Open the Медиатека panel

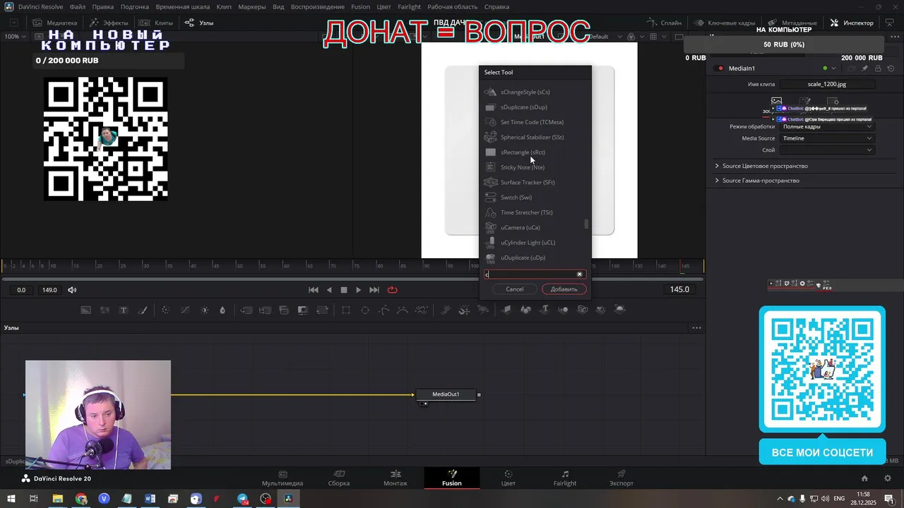point(54,23)
